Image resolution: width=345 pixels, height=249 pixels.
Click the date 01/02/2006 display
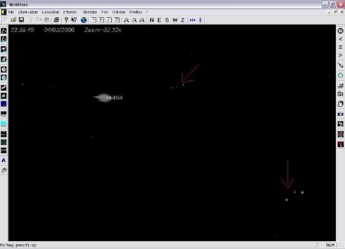(59, 30)
